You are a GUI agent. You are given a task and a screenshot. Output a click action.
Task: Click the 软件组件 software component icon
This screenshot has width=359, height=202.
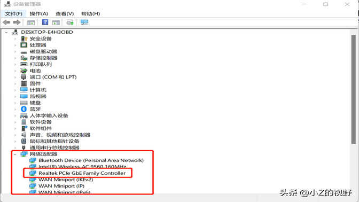click(24, 128)
